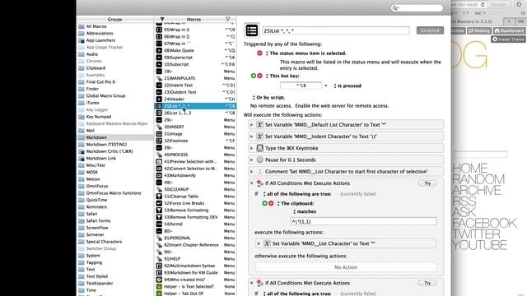Click the 32)Footnote macro icon
527x296 pixels.
tap(159, 141)
